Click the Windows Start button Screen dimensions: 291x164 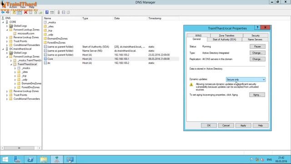click(x=5, y=159)
